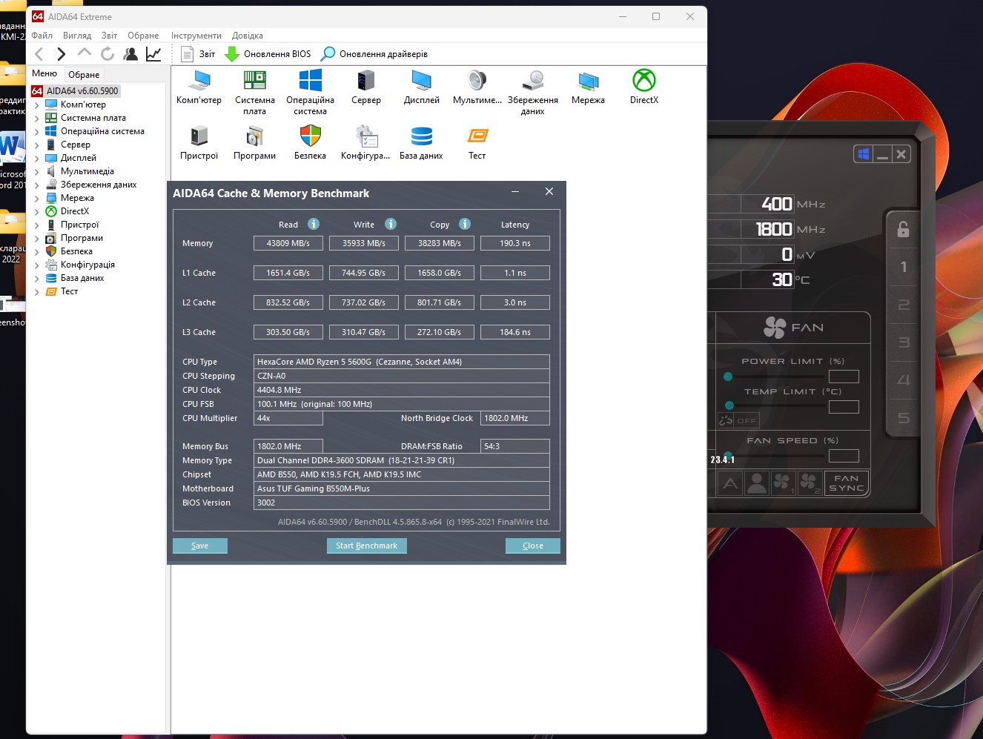Select fan 2 in Afterburner
Image resolution: width=983 pixels, height=739 pixels.
(x=810, y=484)
